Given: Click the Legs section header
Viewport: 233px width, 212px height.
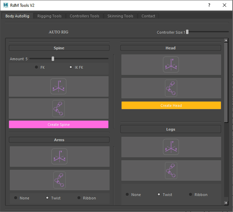Looking at the screenshot, I should click(171, 129).
